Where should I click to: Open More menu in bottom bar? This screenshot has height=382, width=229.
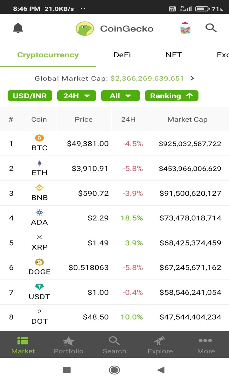tap(206, 345)
